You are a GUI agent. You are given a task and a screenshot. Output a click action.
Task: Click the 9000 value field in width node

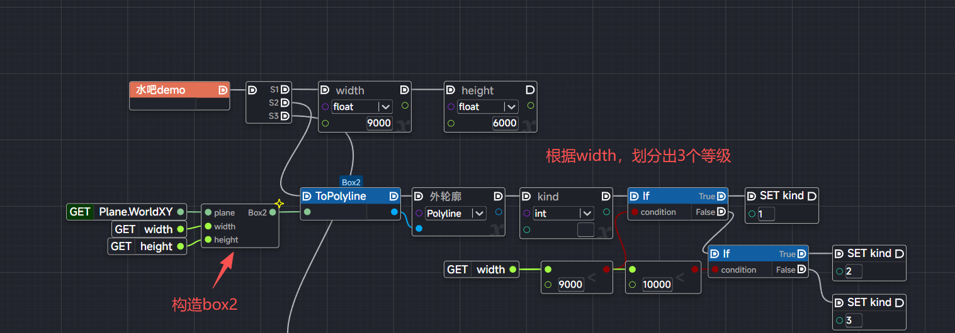point(379,123)
